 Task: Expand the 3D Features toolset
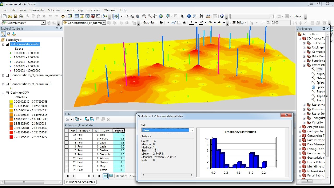pyautogui.click(x=304, y=43)
